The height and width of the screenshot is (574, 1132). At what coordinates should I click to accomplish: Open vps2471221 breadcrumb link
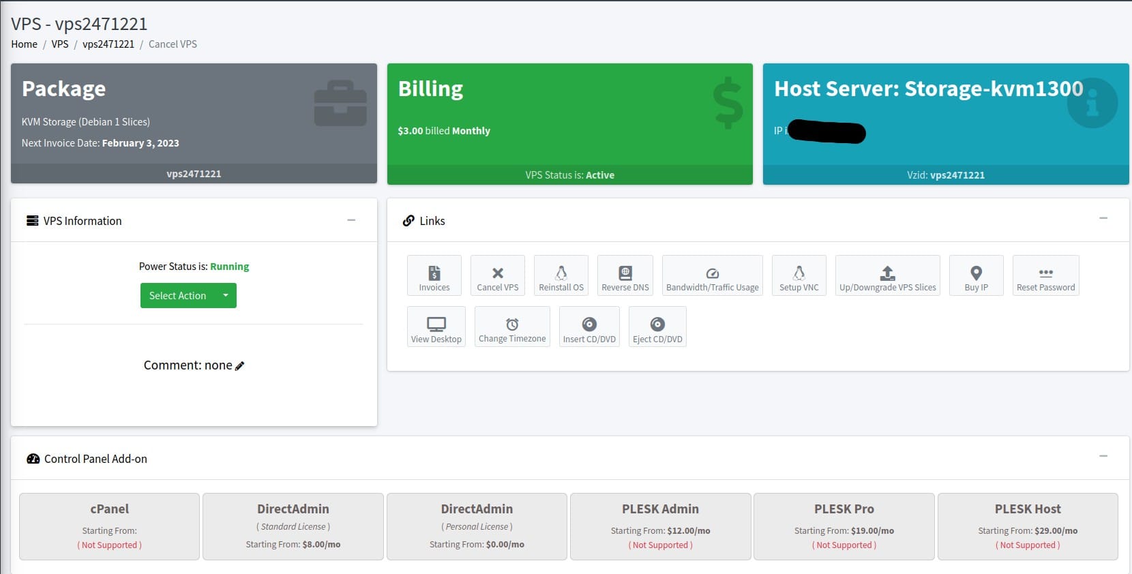(108, 44)
